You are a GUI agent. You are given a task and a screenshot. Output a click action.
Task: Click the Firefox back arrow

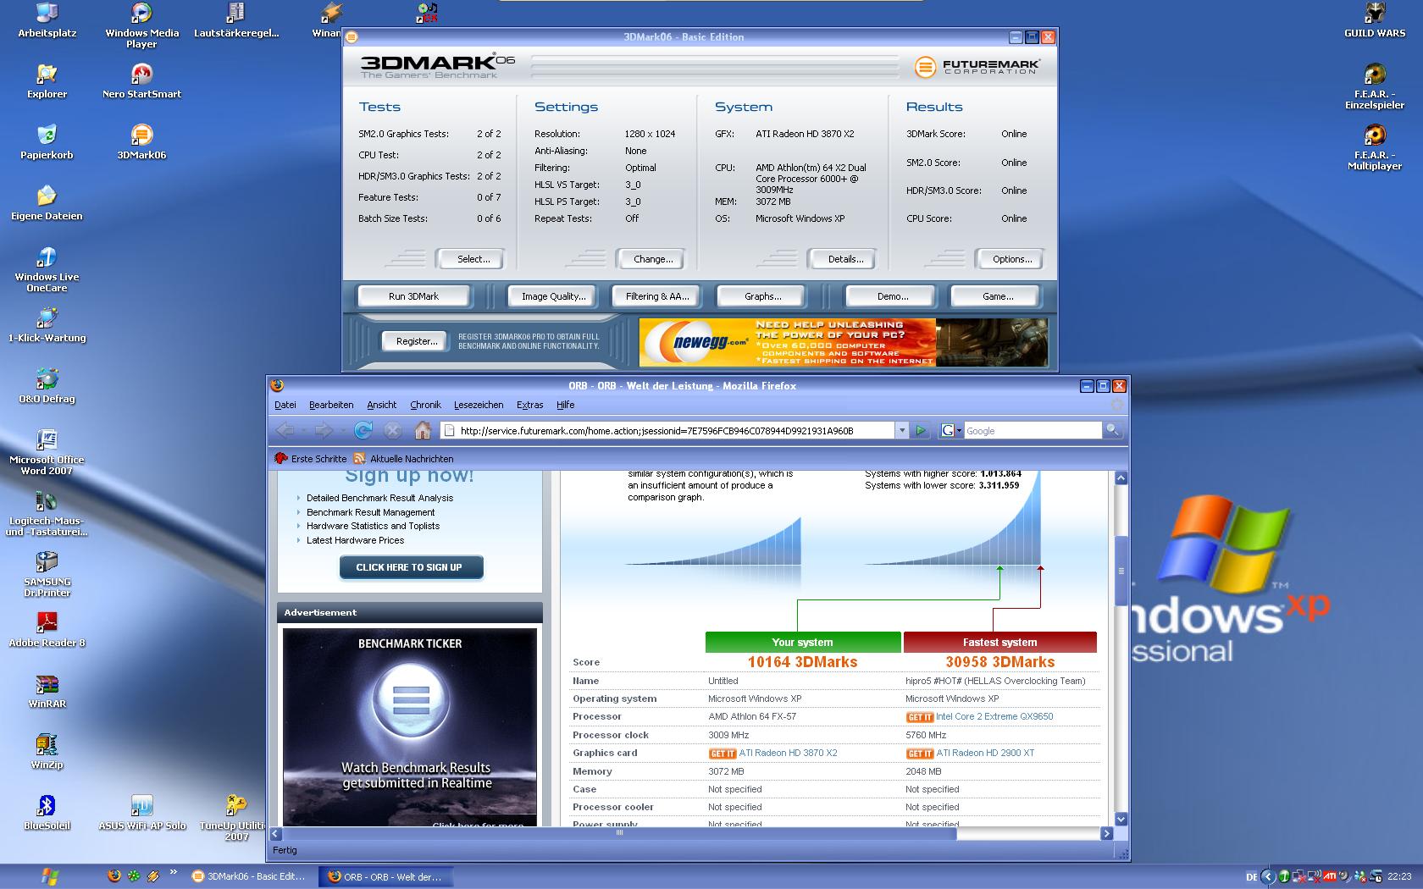click(285, 430)
